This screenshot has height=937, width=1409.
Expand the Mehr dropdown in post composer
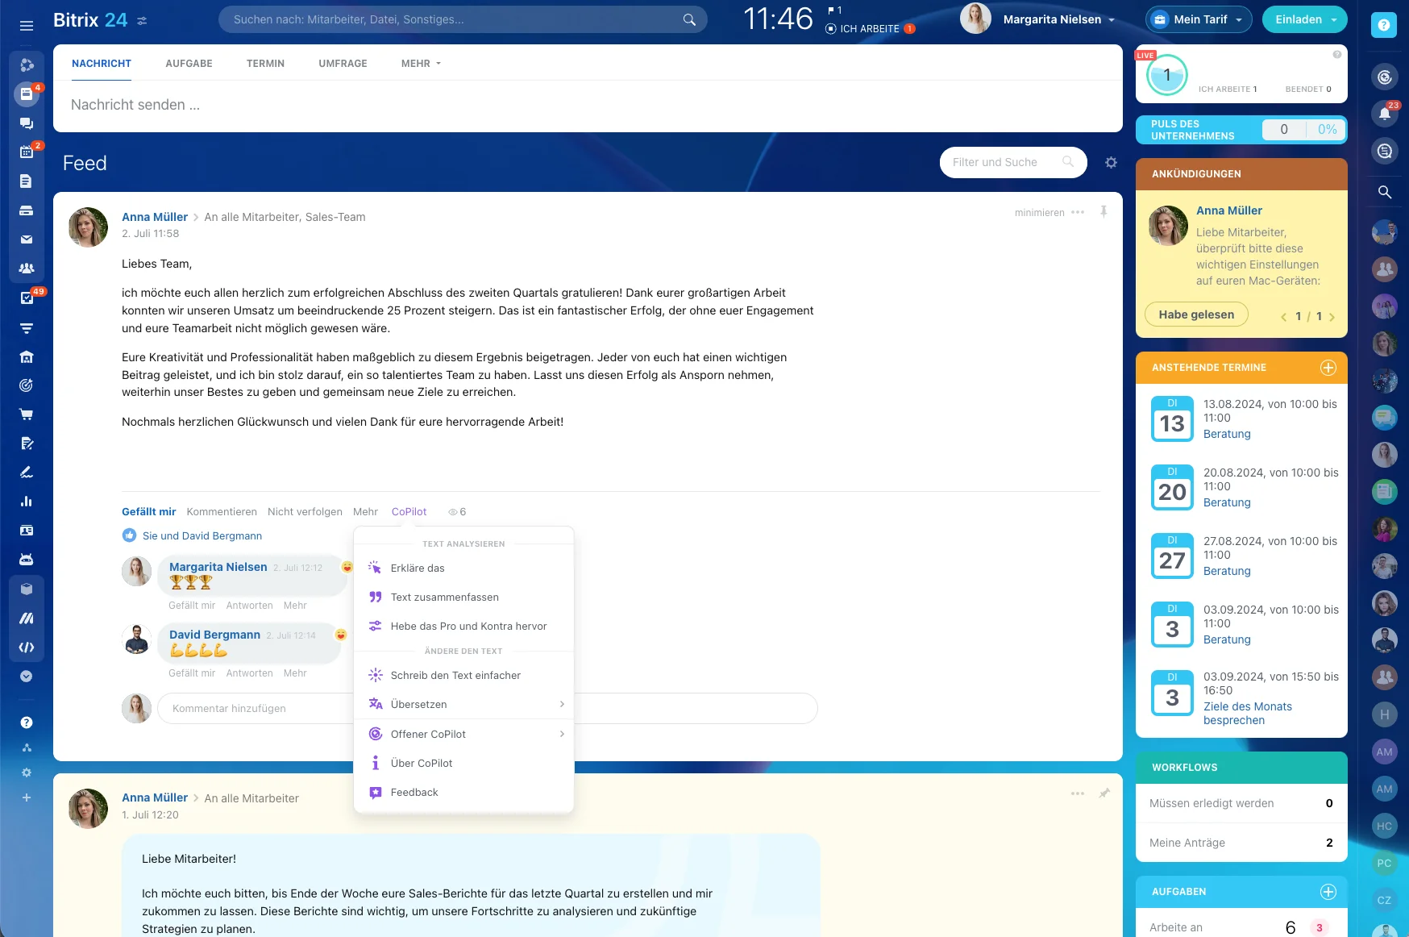tap(421, 64)
